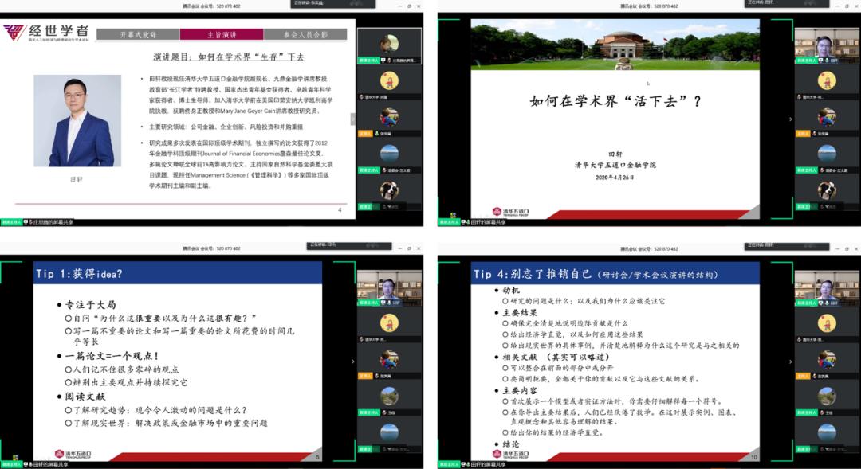Select cartoon-girl avatar tile in Tip 1 window
861x469 pixels.
pos(389,326)
